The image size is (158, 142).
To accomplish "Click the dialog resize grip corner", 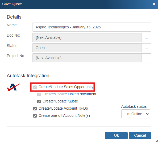I will [157, 141].
